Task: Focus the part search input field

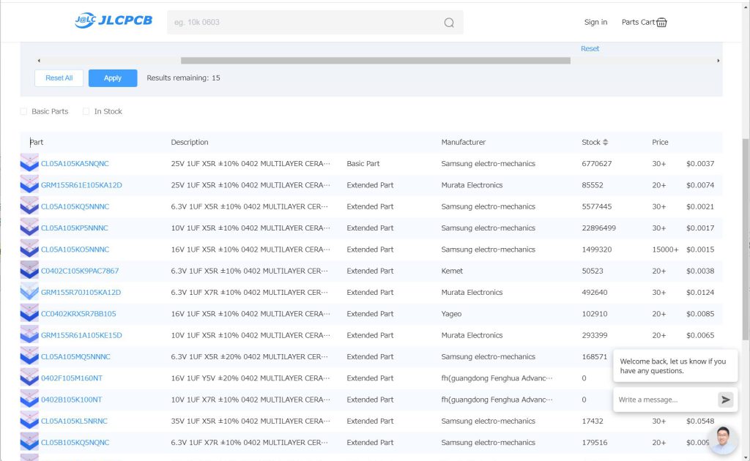Action: point(304,23)
